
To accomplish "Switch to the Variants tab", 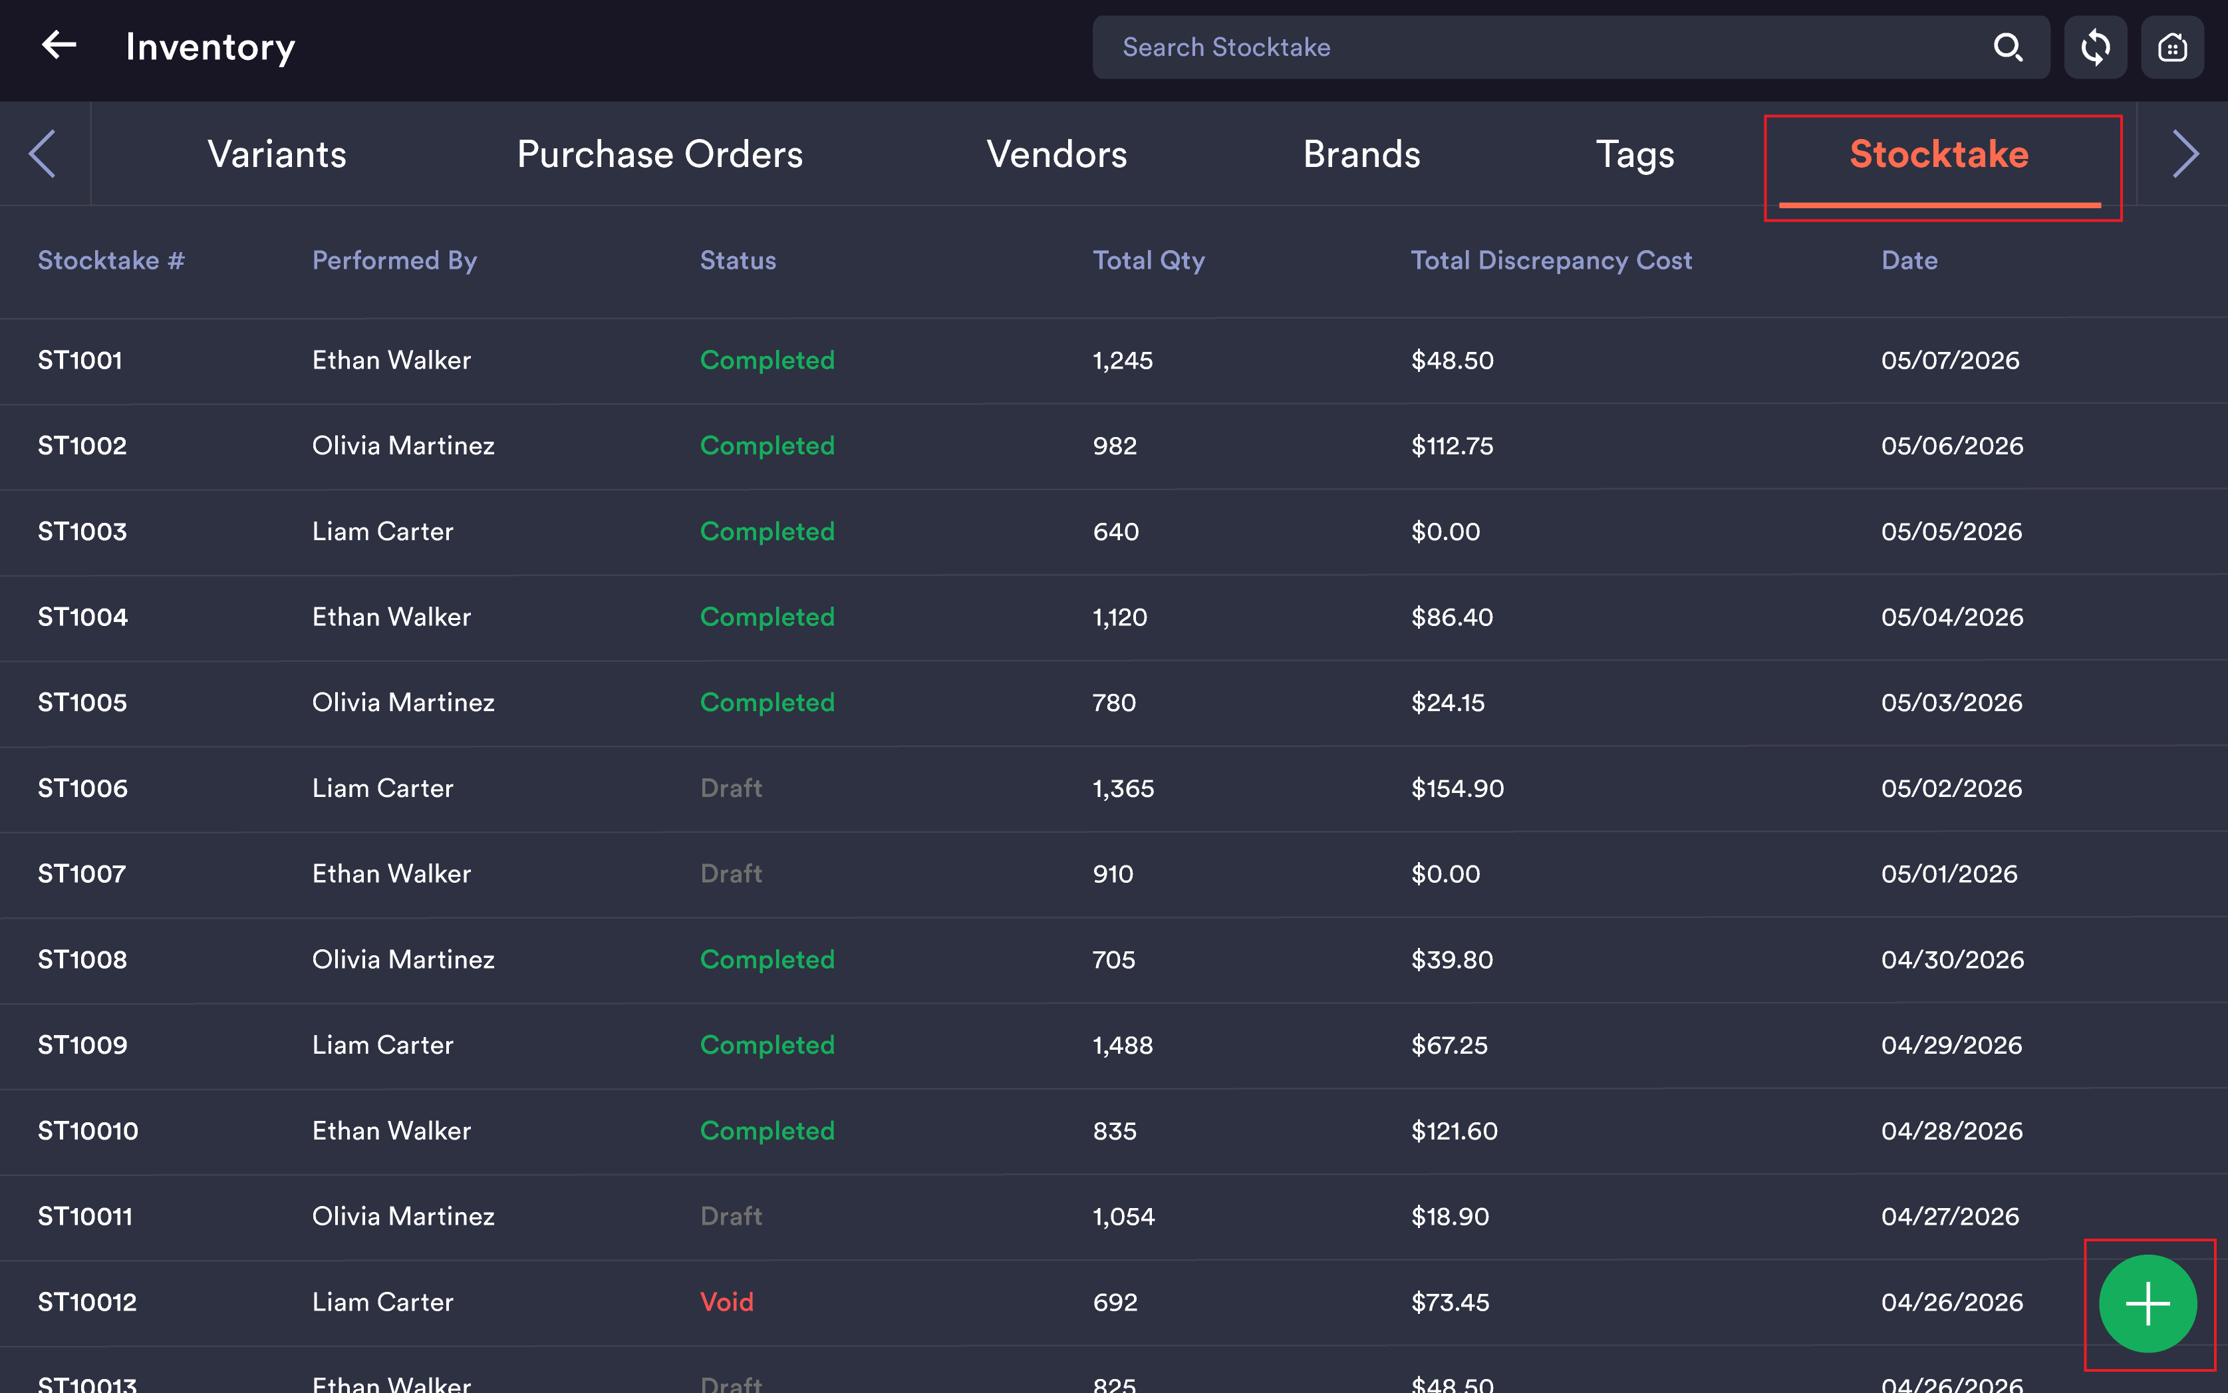I will click(x=276, y=154).
